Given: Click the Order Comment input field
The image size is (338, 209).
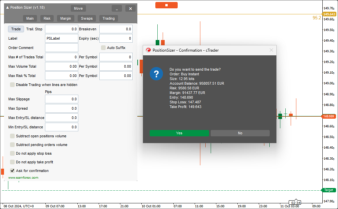Looking at the screenshot, I should pos(62,48).
